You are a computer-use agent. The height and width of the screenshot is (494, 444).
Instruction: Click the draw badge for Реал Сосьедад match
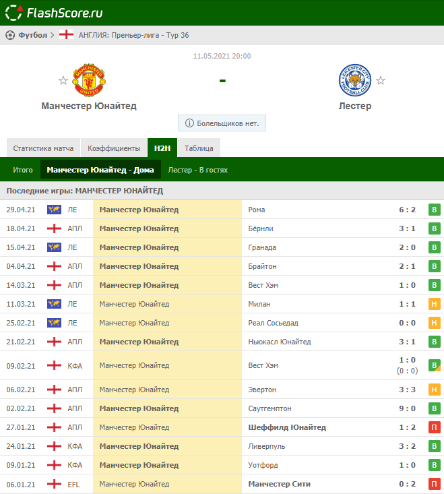click(435, 323)
